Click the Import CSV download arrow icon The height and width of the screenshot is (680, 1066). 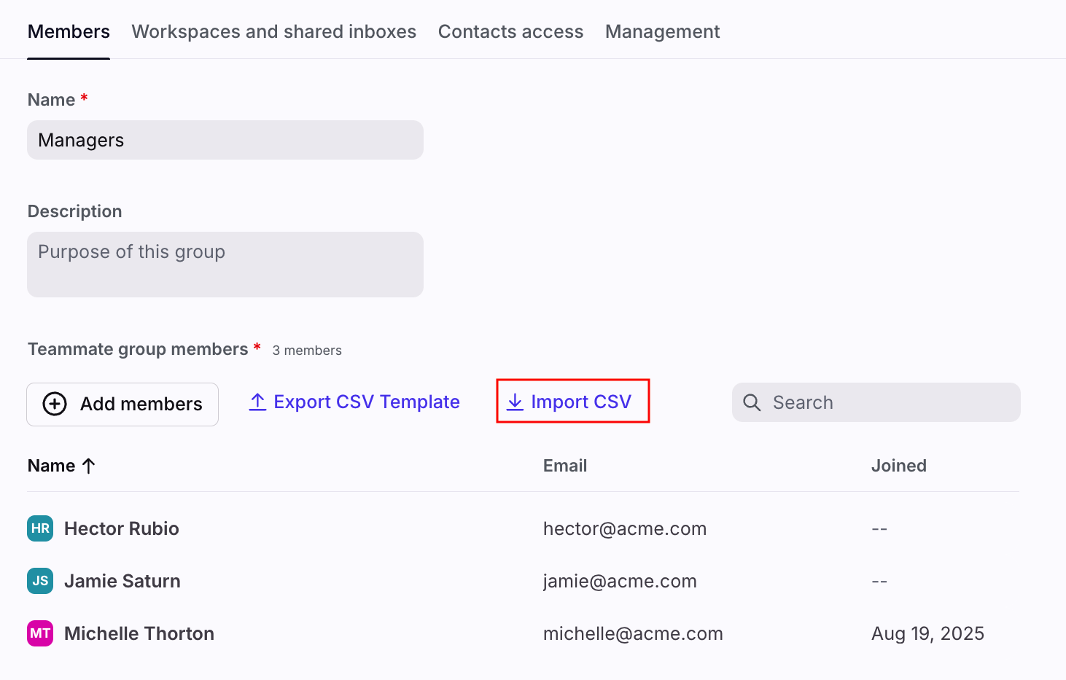pos(515,402)
